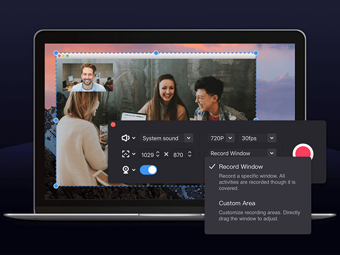Click the top-right selection handle
The height and width of the screenshot is (255, 340).
(x=256, y=53)
